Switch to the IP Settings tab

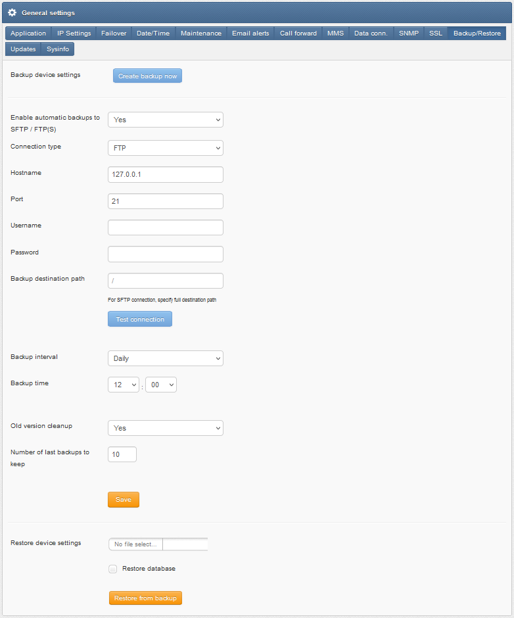coord(74,34)
